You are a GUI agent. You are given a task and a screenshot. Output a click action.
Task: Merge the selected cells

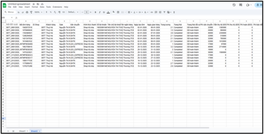(x=122, y=12)
